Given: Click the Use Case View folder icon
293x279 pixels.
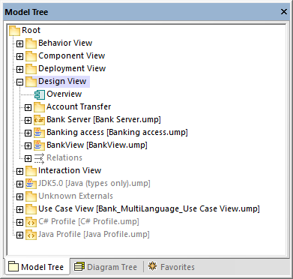Looking at the screenshot, I should click(x=31, y=209).
